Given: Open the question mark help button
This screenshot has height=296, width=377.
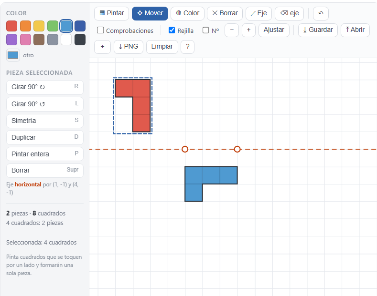Looking at the screenshot, I should click(x=187, y=47).
